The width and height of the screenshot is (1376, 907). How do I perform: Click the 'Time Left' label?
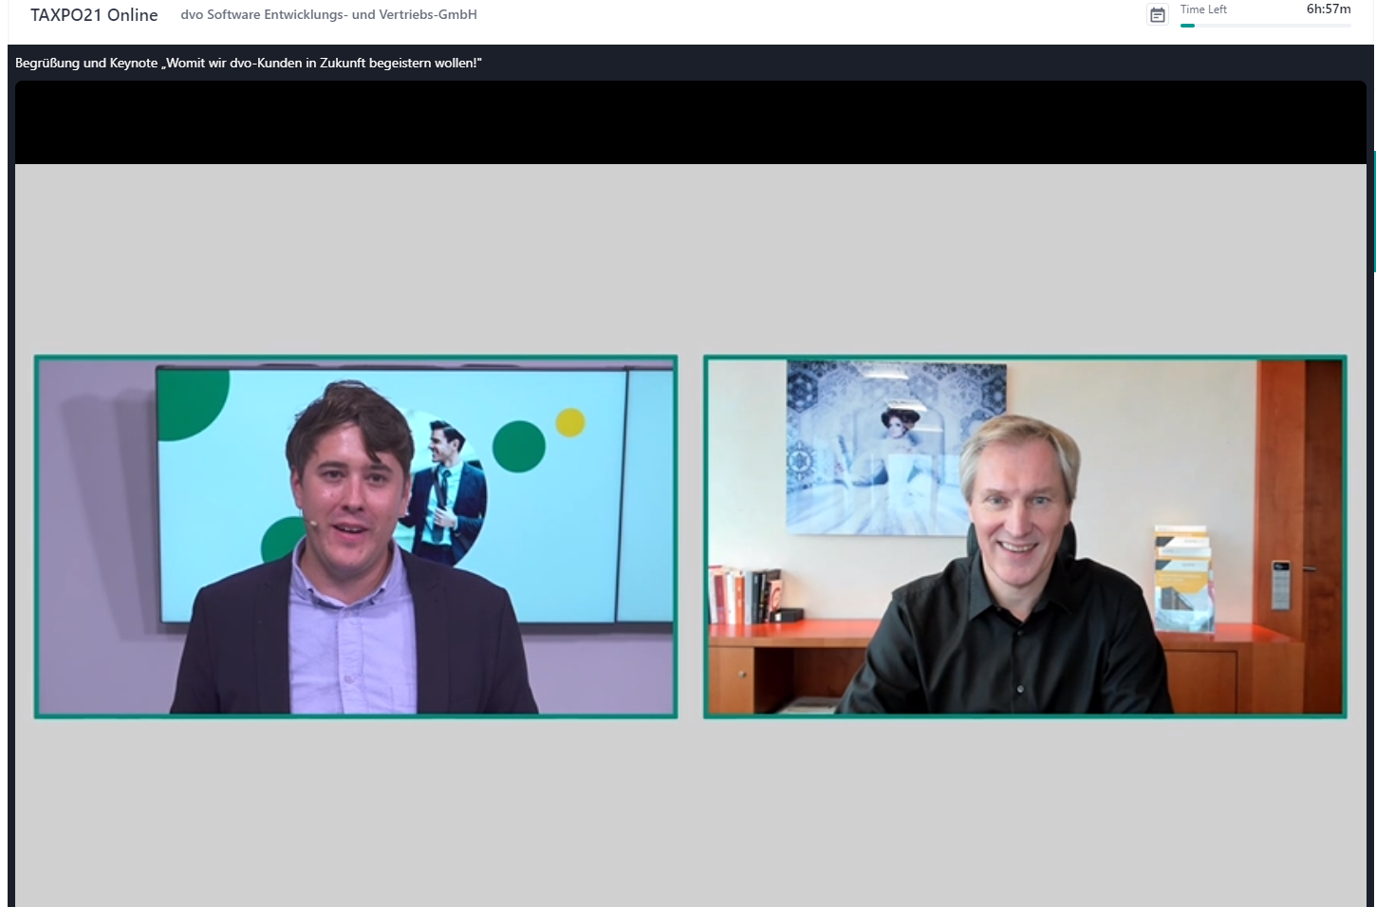(x=1203, y=9)
